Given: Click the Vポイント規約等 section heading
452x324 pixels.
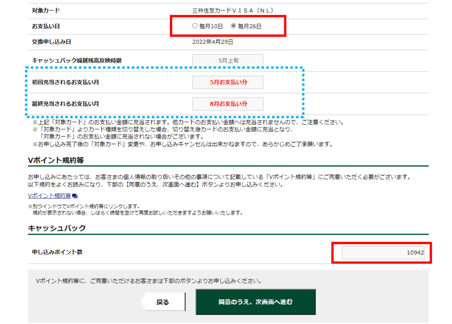Looking at the screenshot, I should coord(56,160).
